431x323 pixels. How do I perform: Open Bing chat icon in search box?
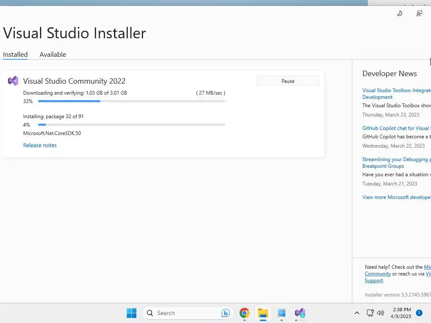[226, 313]
